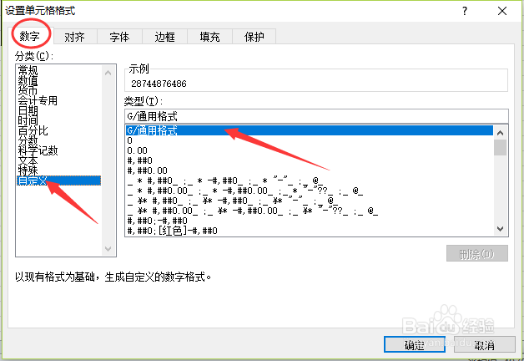Viewport: 524px width, 361px height.
Task: Click the 类型 format input field
Action: [316, 116]
